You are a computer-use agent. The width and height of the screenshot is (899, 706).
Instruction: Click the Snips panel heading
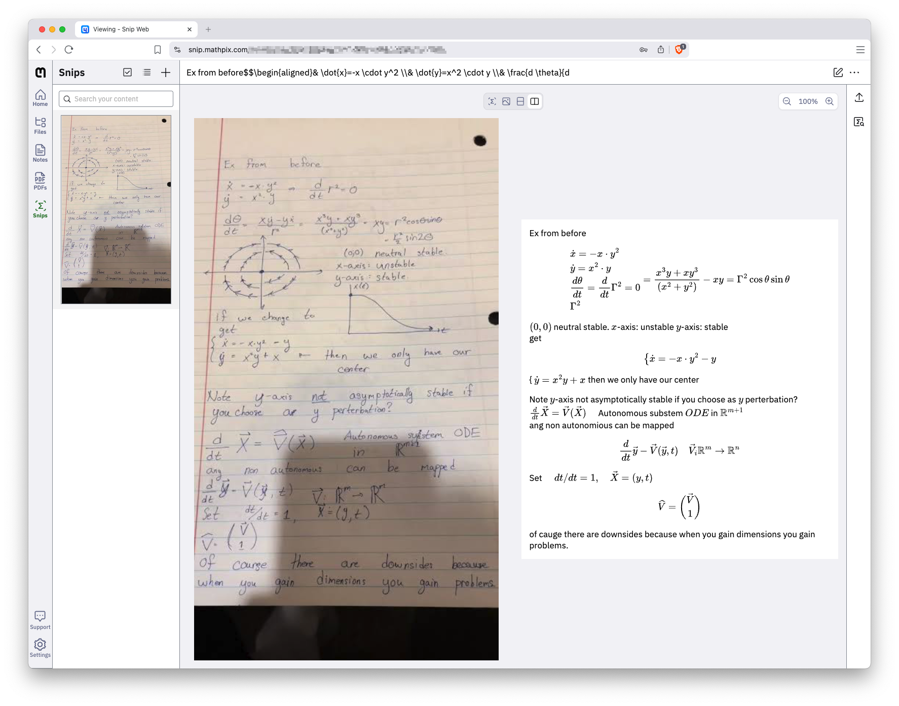coord(72,72)
